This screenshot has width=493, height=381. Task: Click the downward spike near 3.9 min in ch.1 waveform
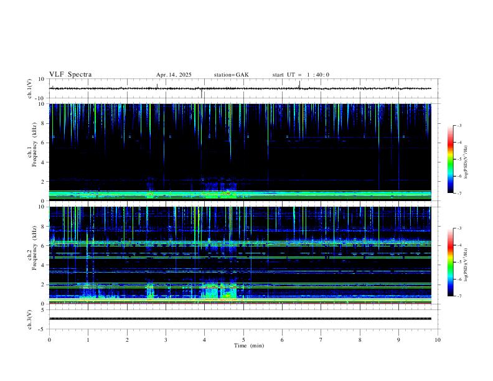pyautogui.click(x=202, y=93)
